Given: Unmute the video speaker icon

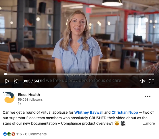Looking at the screenshot, I should 143,81.
